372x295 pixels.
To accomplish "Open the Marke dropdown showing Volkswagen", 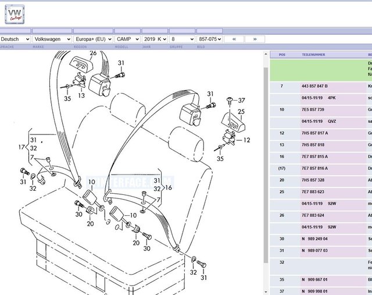I will pyautogui.click(x=52, y=39).
